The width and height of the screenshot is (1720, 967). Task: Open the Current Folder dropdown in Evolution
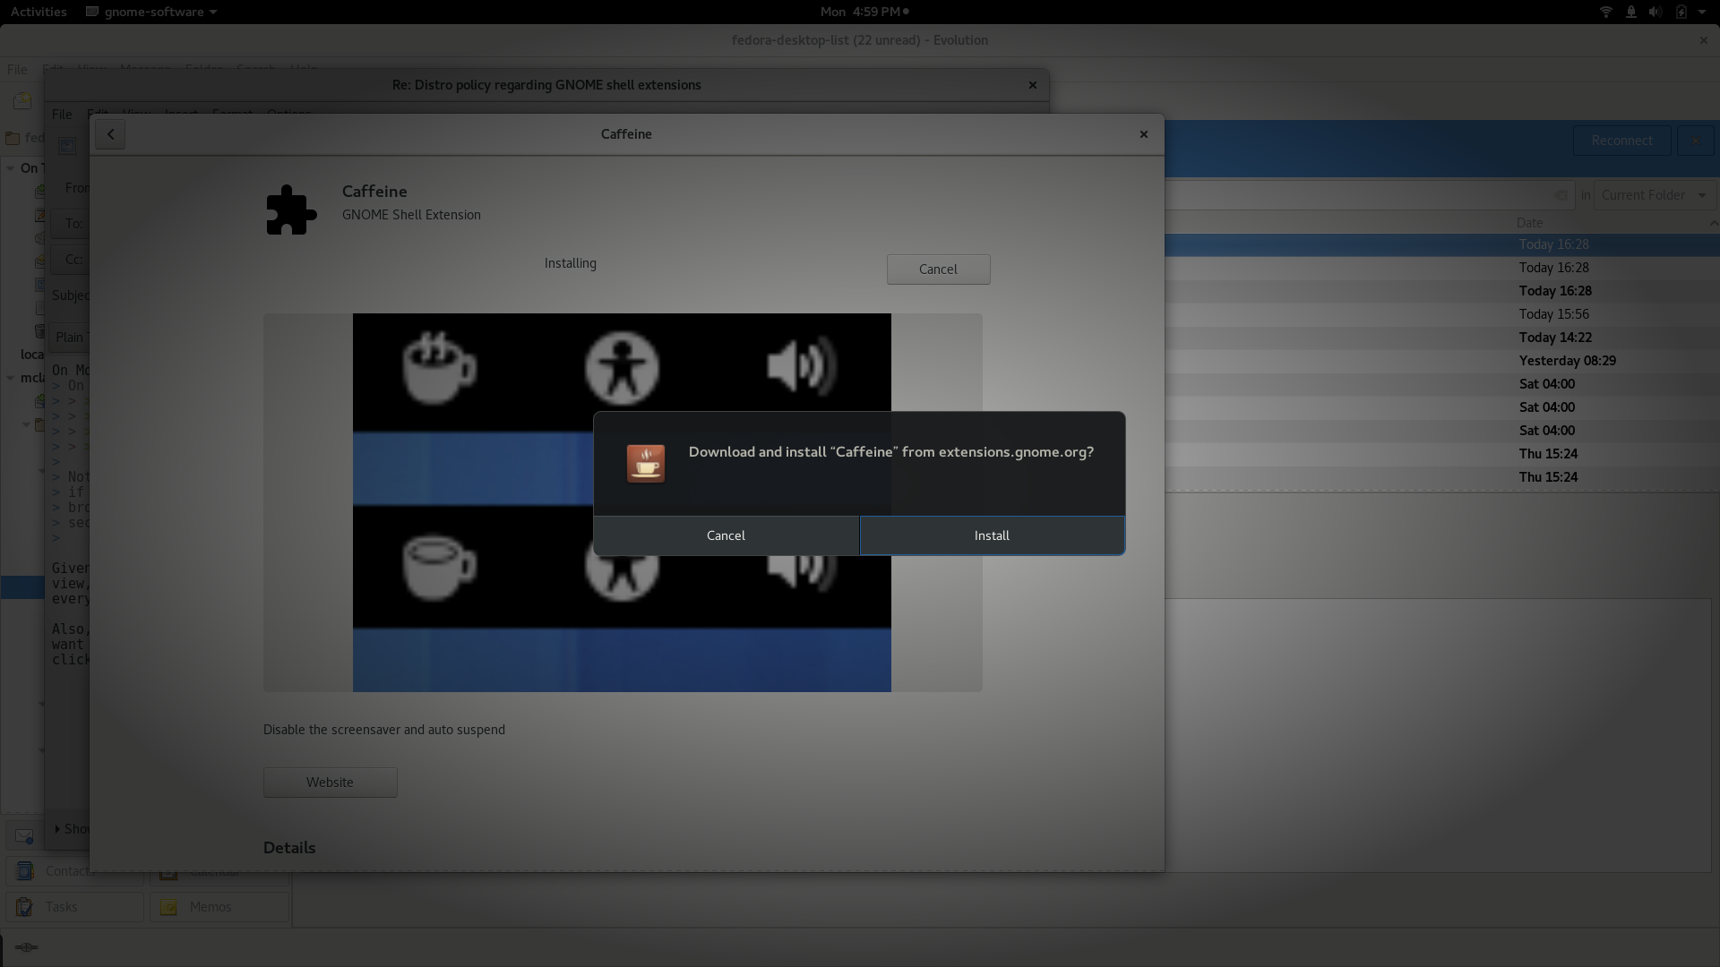click(1654, 195)
